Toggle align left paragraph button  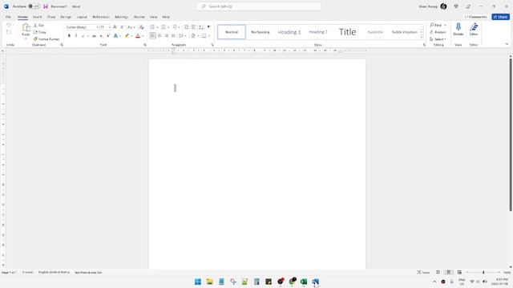pos(152,35)
